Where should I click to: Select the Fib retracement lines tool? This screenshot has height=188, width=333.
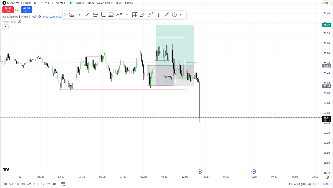pyautogui.click(x=111, y=15)
